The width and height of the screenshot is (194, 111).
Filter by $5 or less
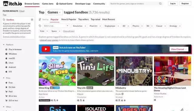[x=13, y=96]
